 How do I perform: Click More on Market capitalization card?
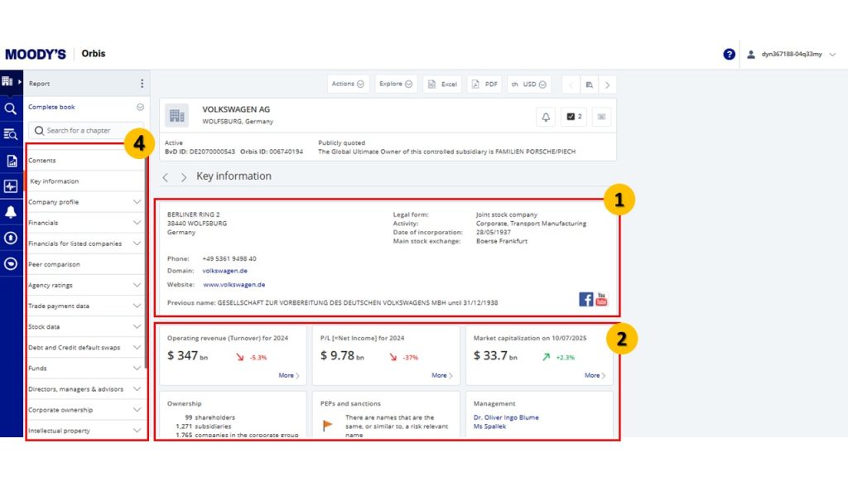pyautogui.click(x=595, y=375)
